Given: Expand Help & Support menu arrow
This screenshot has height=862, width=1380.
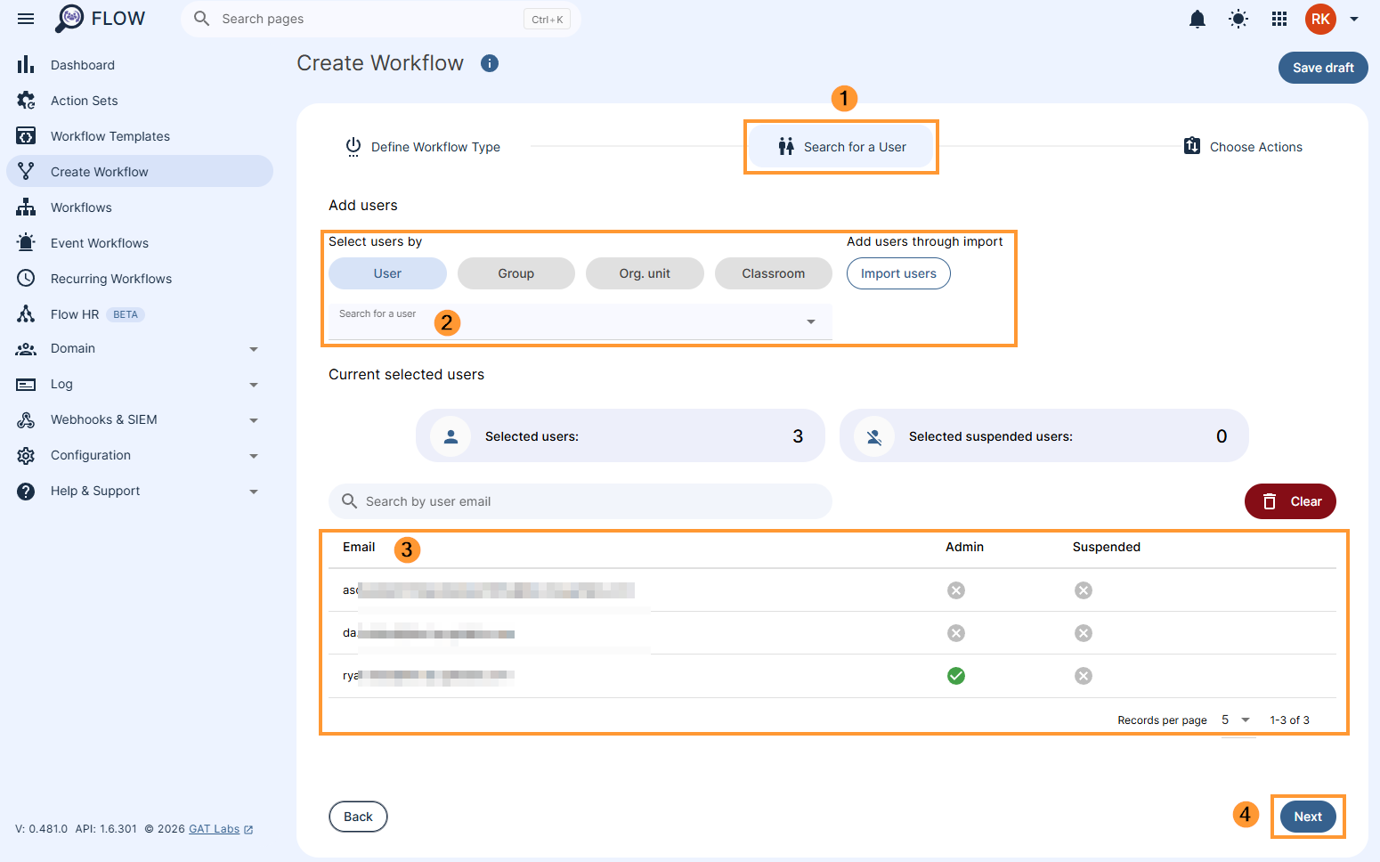Looking at the screenshot, I should pos(254,492).
